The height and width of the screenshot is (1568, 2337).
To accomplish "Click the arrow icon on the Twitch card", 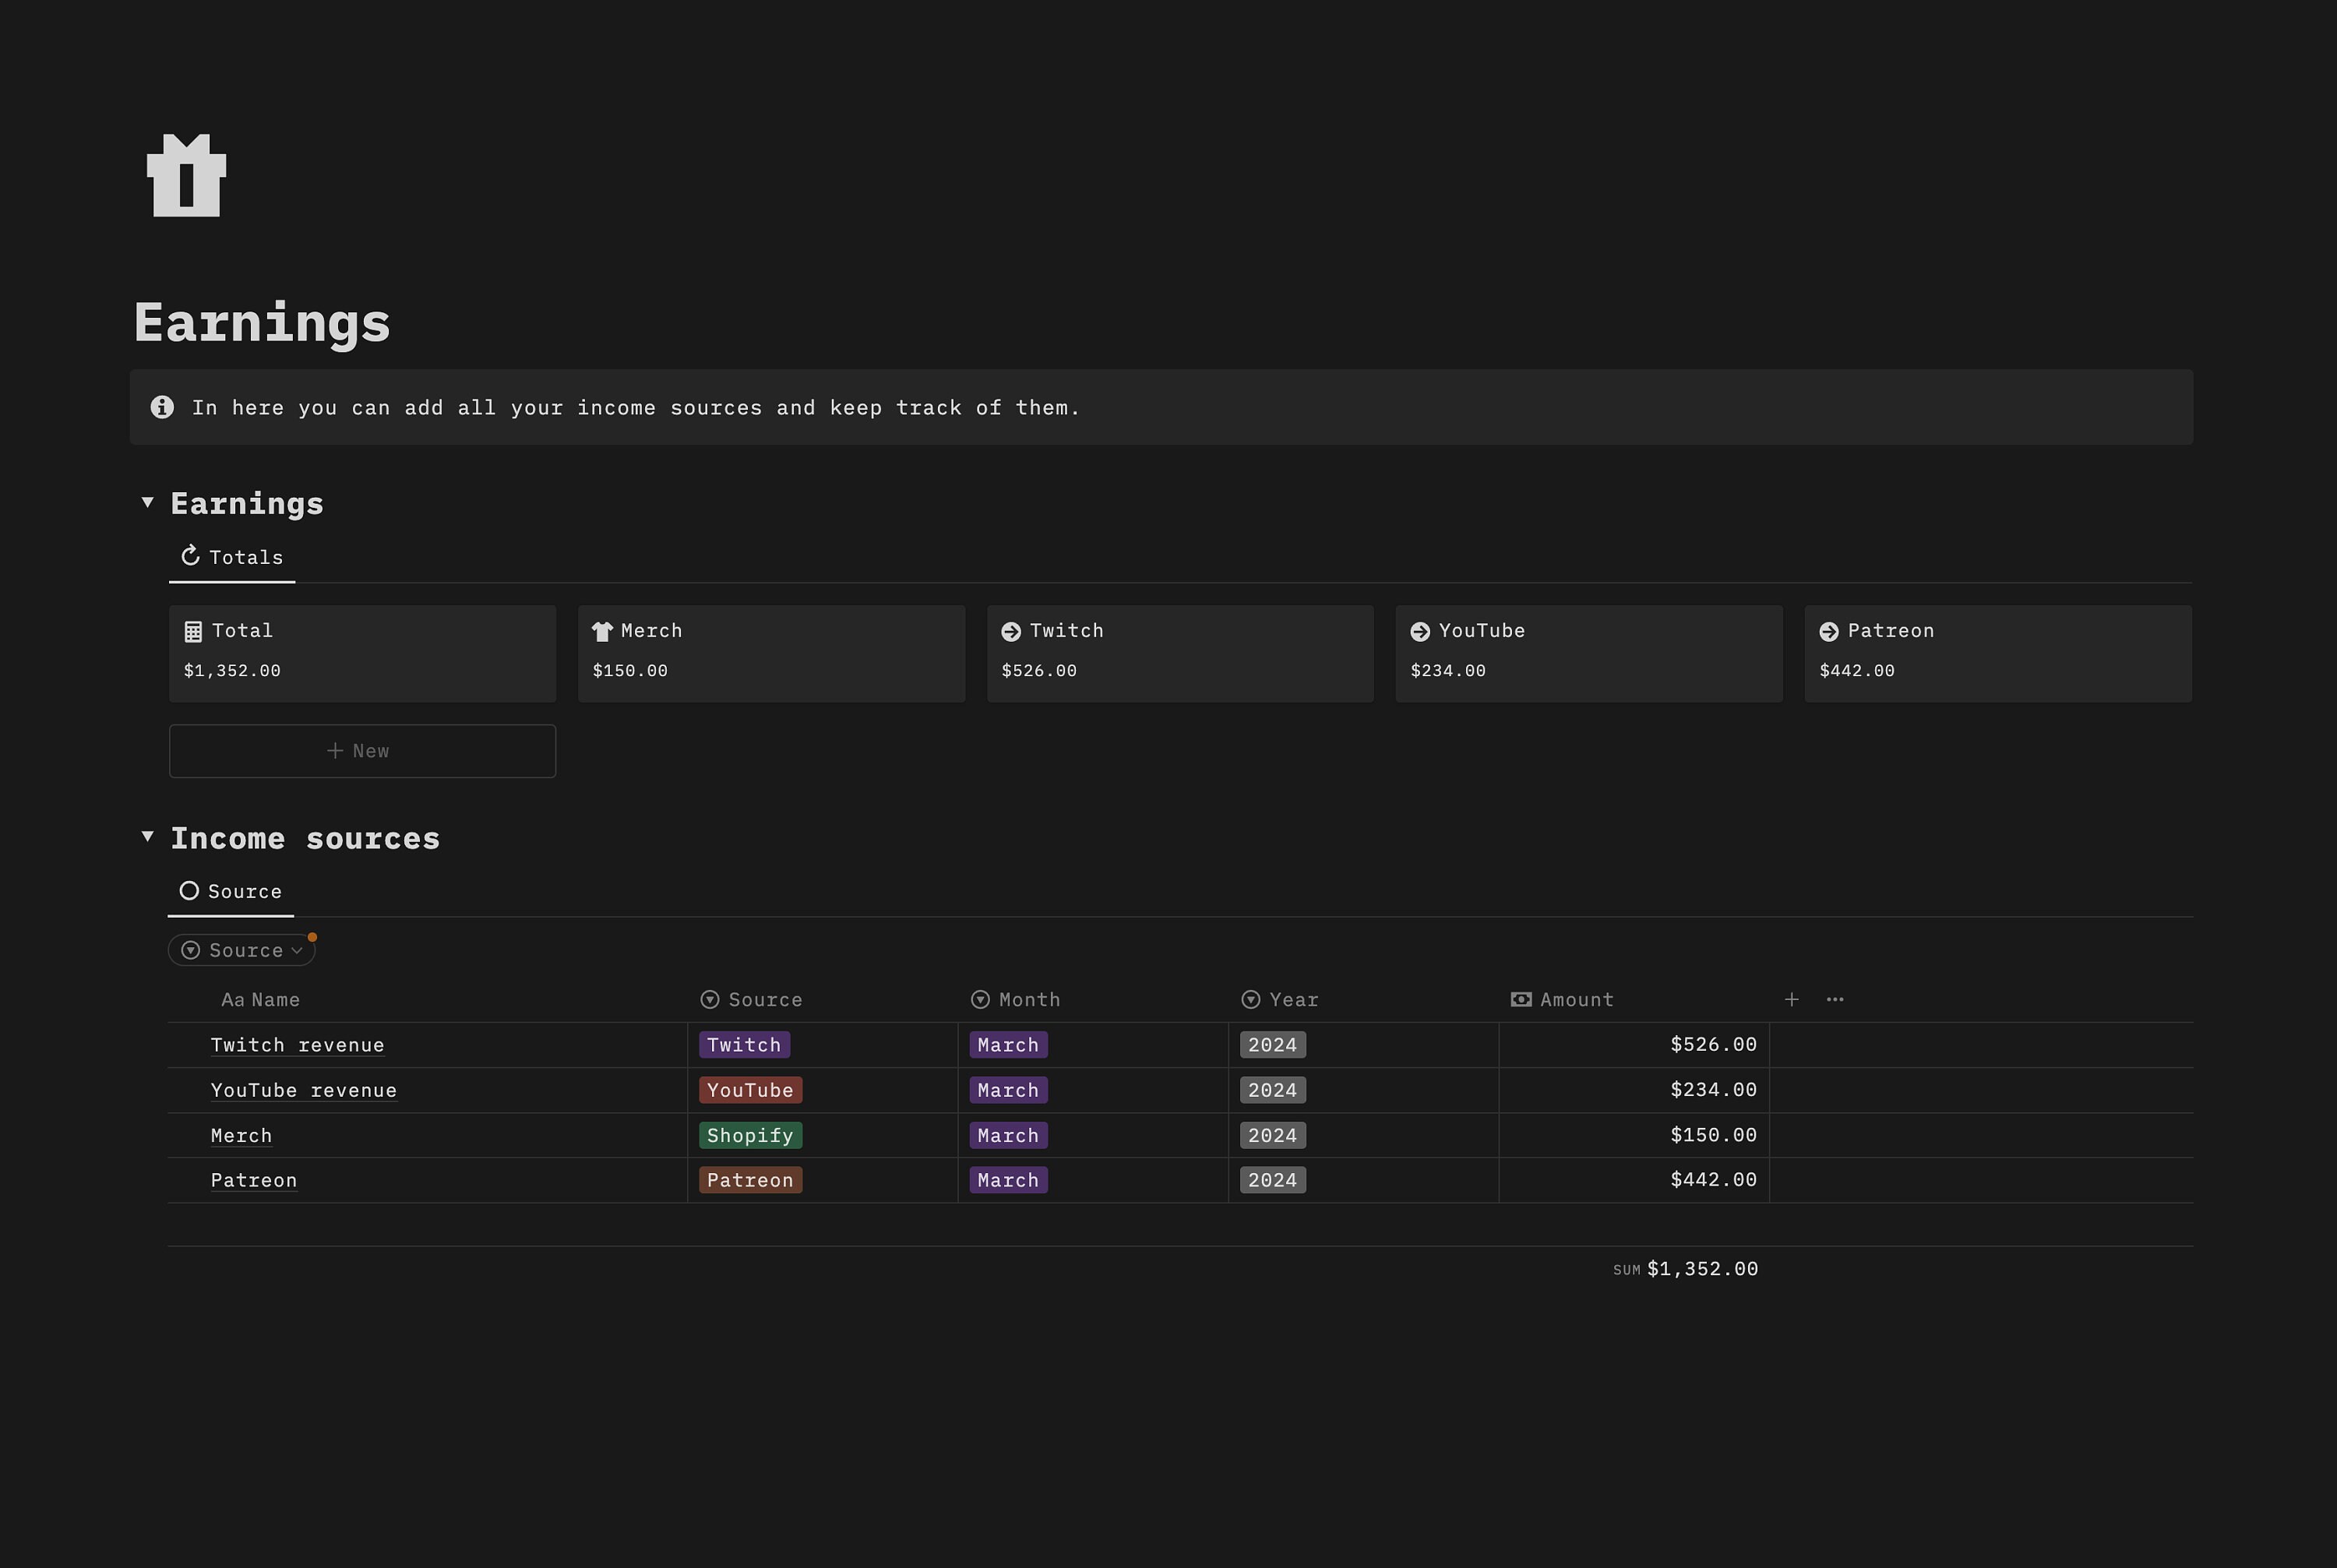I will pyautogui.click(x=1012, y=630).
